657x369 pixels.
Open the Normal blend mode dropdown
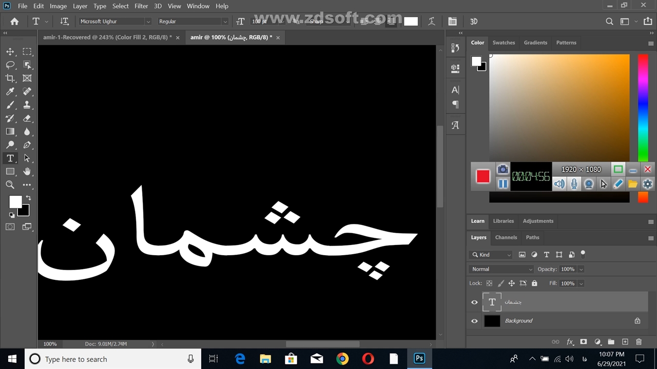(501, 269)
